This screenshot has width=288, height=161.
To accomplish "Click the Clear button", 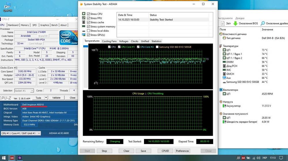I will [x=126, y=151].
